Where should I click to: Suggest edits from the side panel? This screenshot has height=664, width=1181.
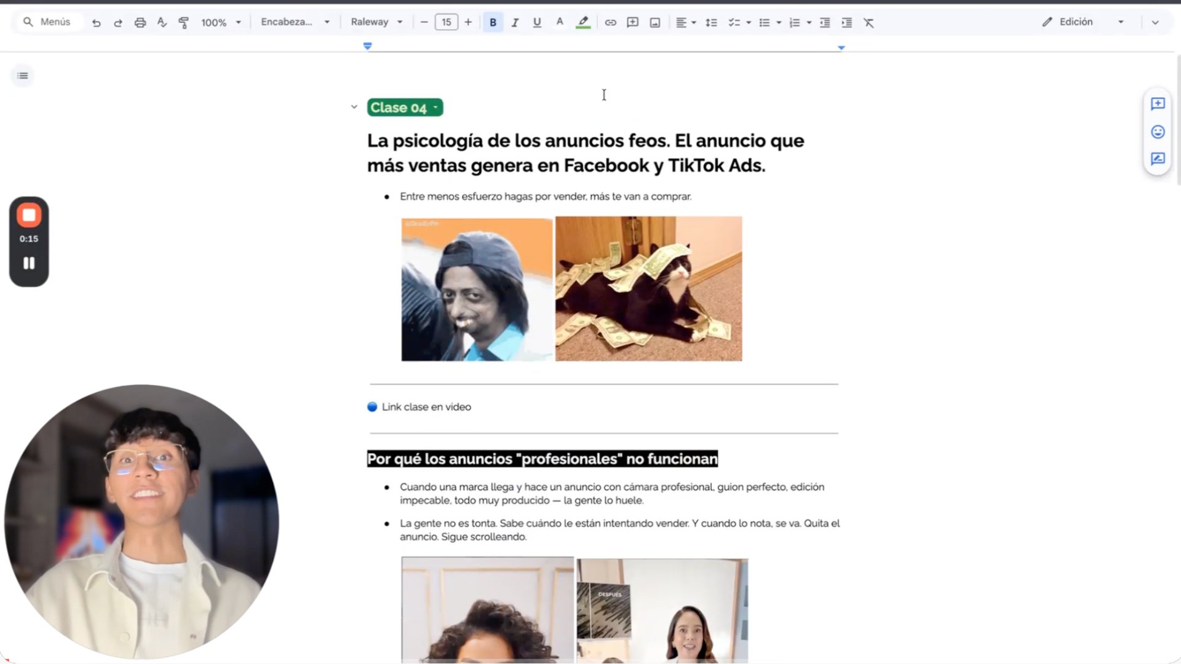click(1158, 159)
